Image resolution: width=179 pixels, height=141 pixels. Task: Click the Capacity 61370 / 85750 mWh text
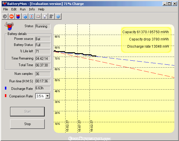tap(146, 32)
